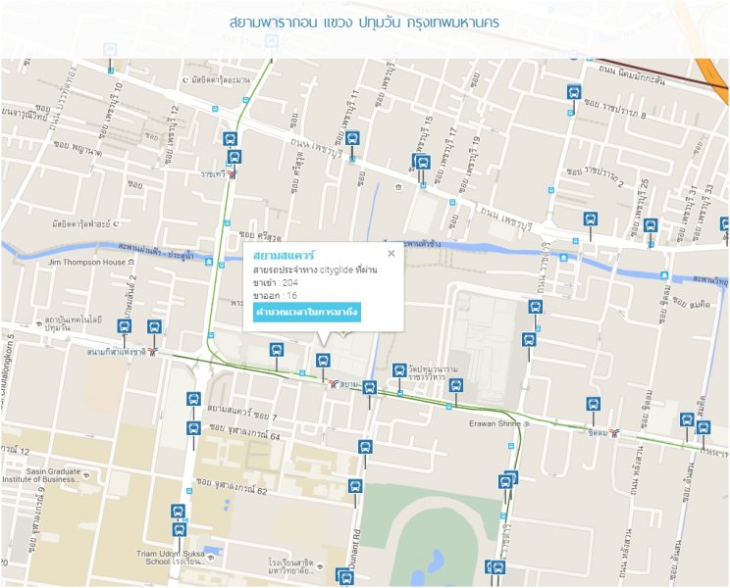
Task: Click the blue คำนวณเวลาในการมาถึง button
Action: 307,313
